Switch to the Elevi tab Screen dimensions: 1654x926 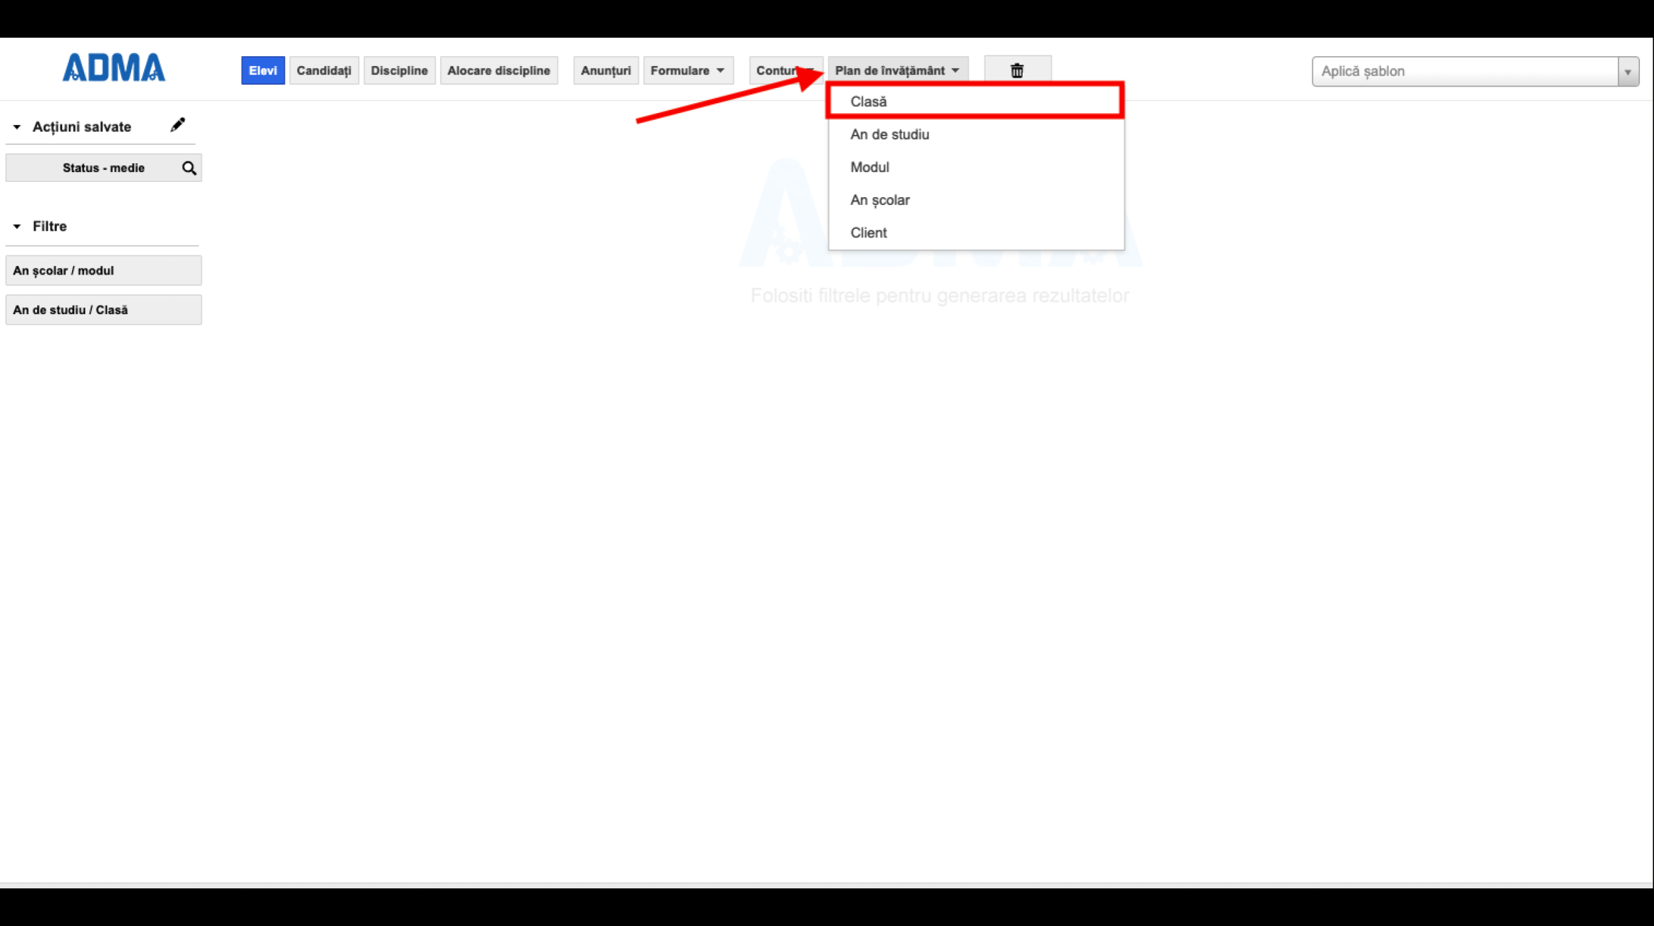tap(263, 71)
